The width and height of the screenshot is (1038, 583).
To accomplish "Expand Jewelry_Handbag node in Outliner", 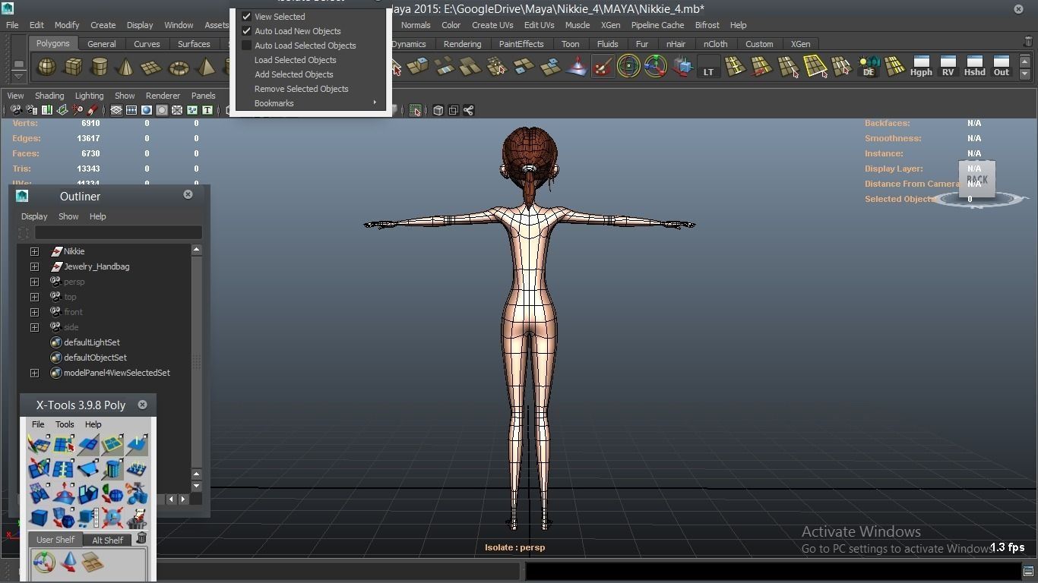I will pos(34,266).
